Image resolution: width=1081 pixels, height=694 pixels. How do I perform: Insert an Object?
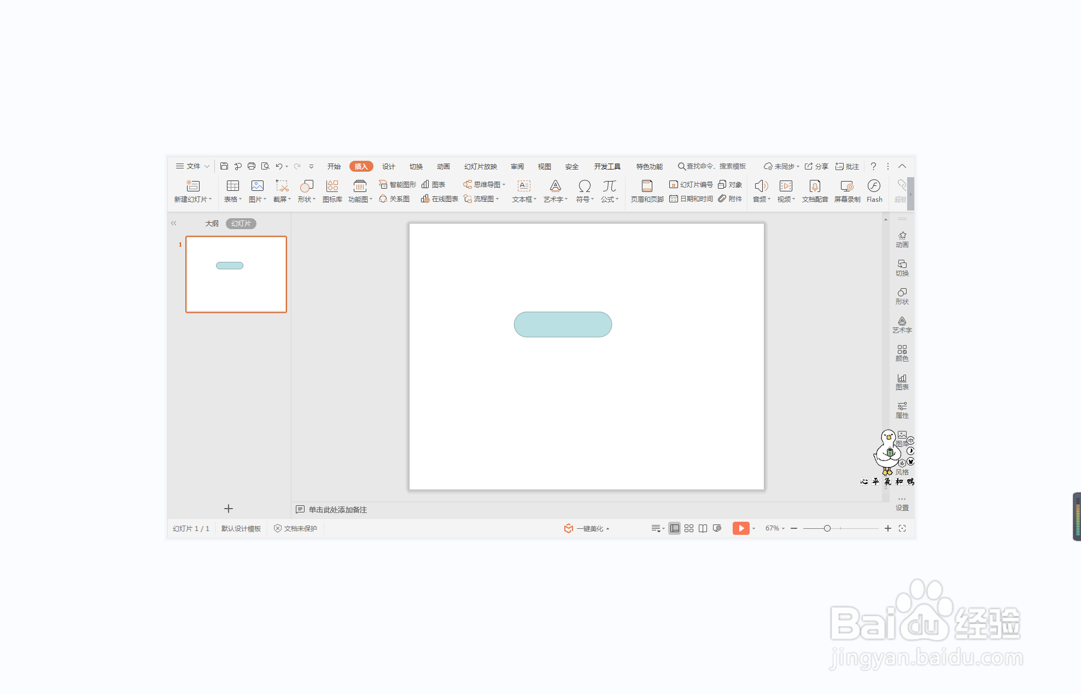[x=730, y=185]
